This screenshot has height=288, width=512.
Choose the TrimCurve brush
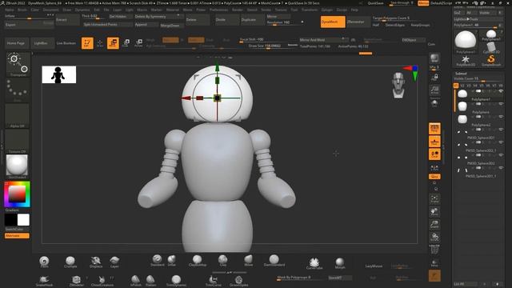(x=213, y=281)
